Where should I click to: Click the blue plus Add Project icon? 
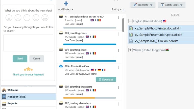tap(66, 4)
